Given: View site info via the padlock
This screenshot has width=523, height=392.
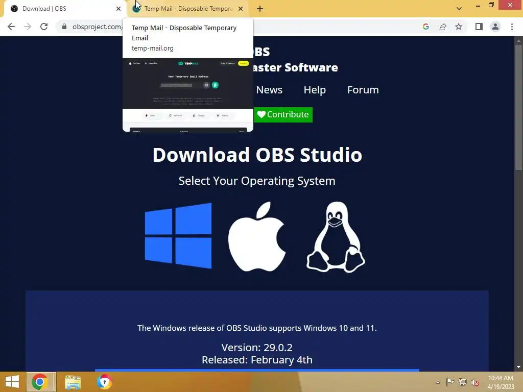Looking at the screenshot, I should coord(64,27).
